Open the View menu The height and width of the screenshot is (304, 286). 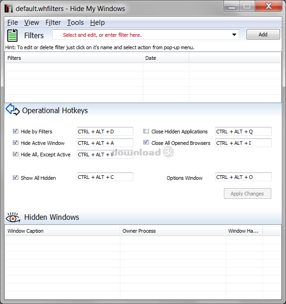[32, 23]
